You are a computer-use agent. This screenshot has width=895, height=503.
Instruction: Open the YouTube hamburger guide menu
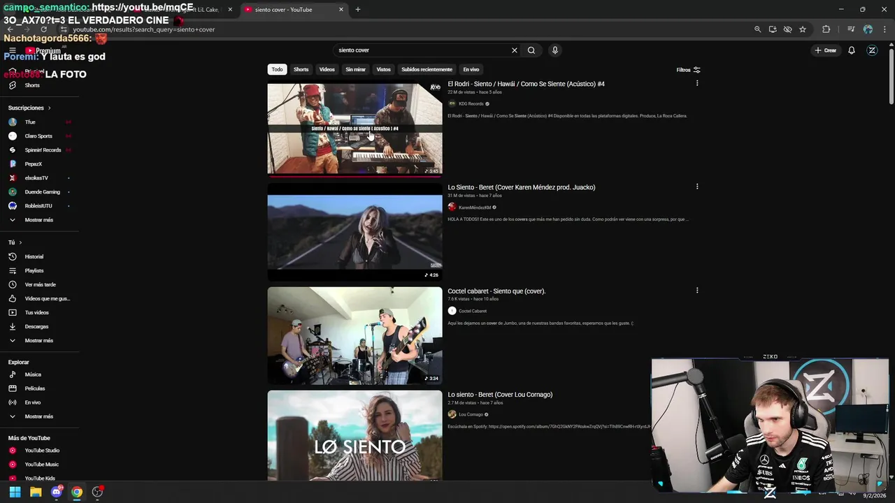(12, 50)
